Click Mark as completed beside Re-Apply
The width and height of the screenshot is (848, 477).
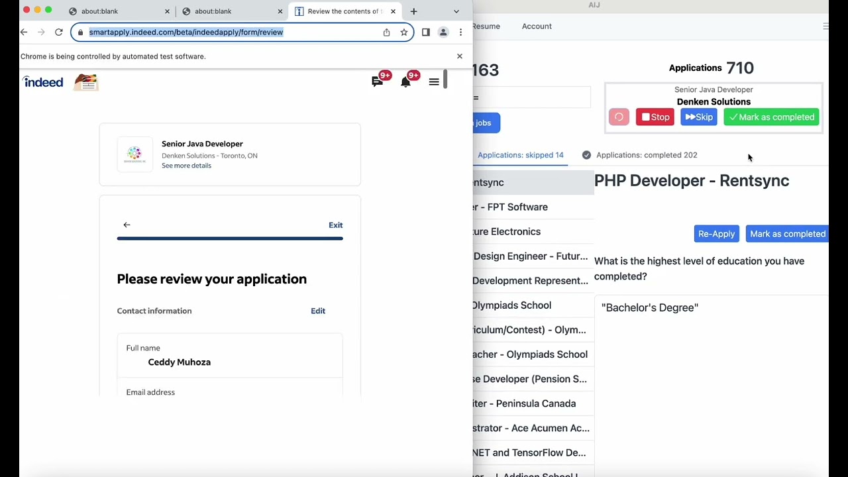(787, 234)
